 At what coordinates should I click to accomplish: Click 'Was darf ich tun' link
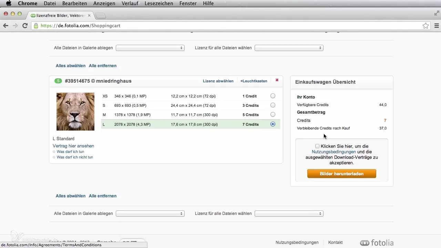70,152
